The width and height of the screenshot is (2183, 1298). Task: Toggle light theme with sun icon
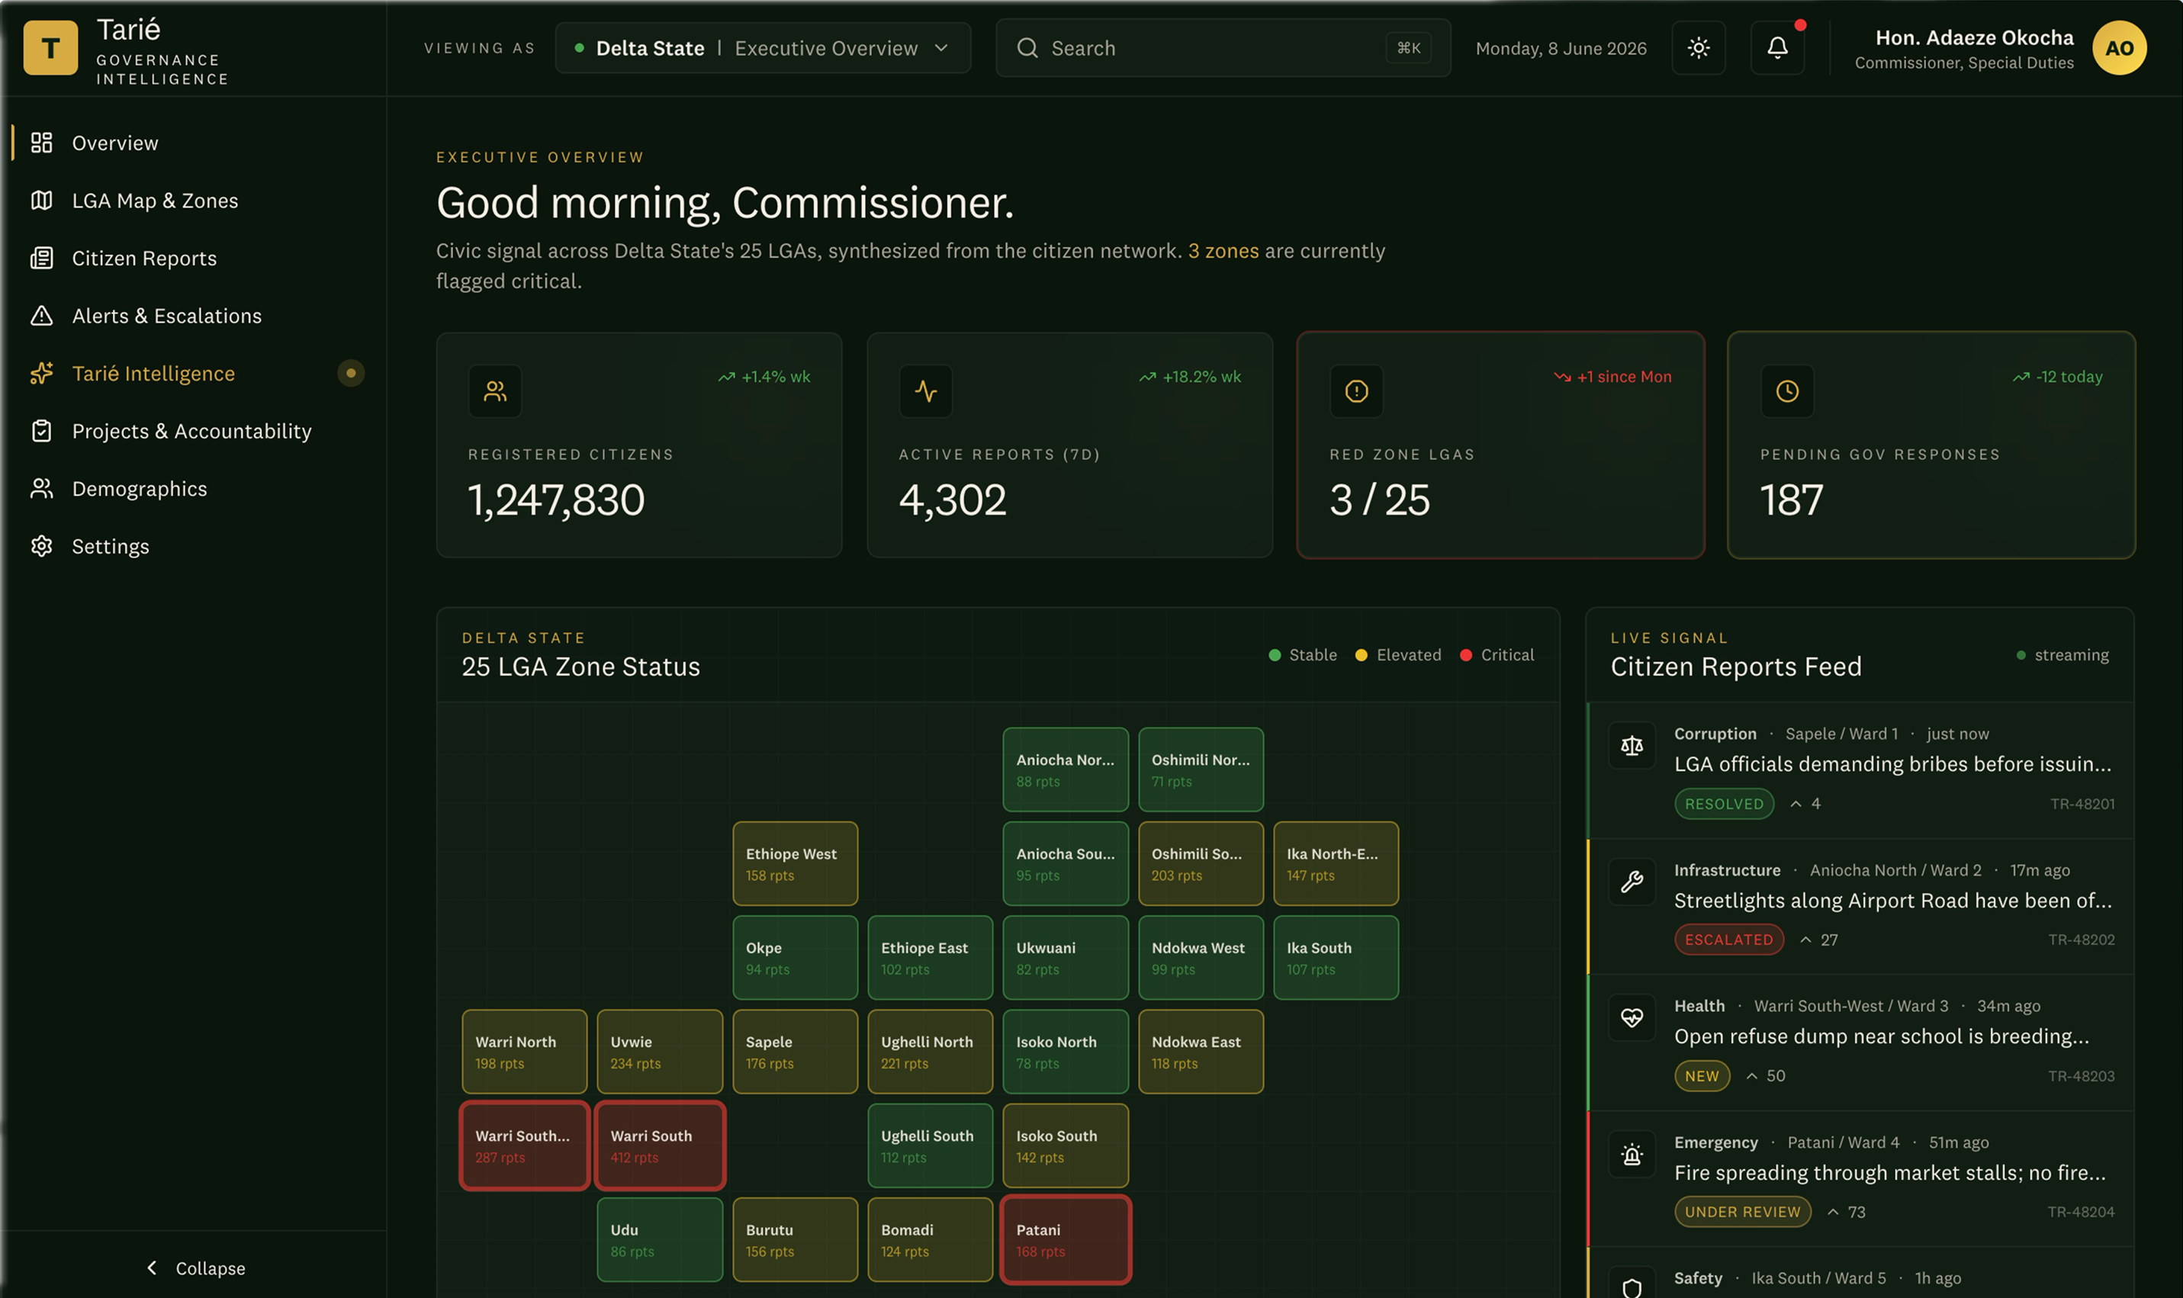[1699, 48]
